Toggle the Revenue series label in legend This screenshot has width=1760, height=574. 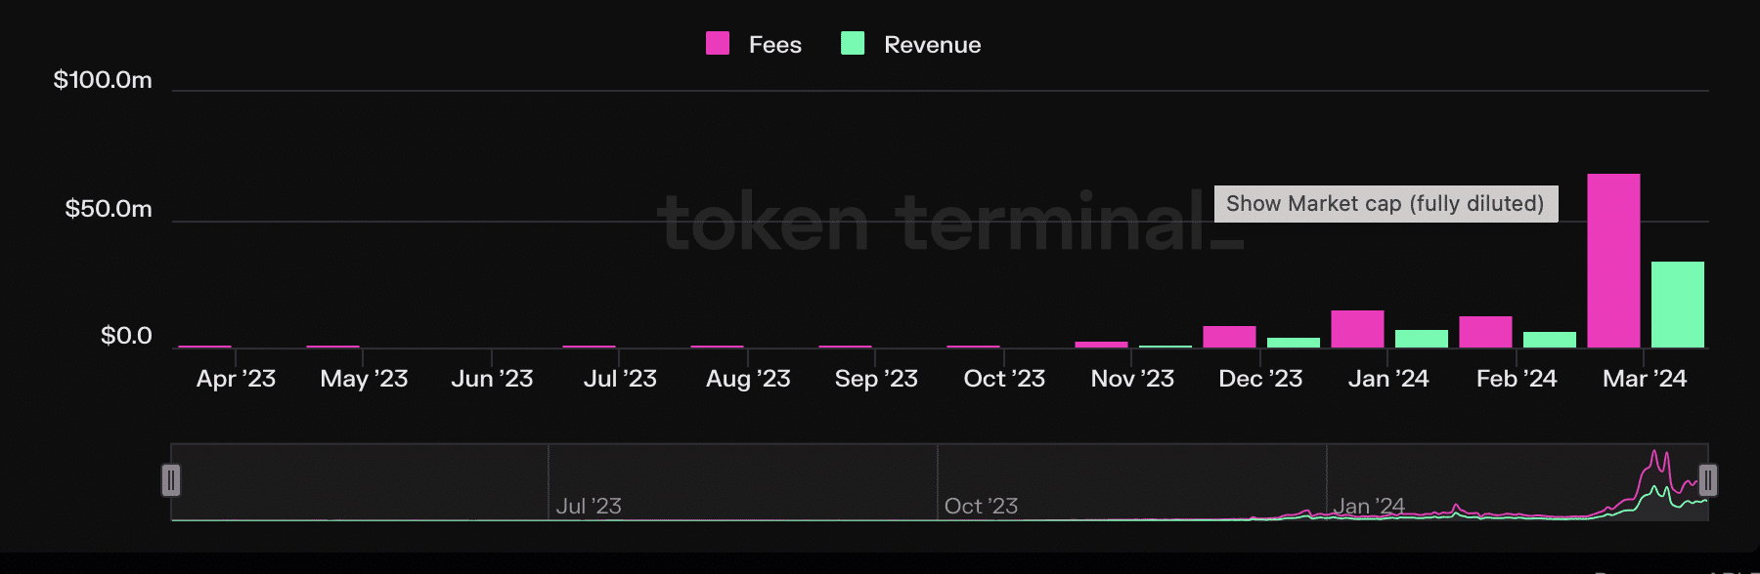(932, 45)
